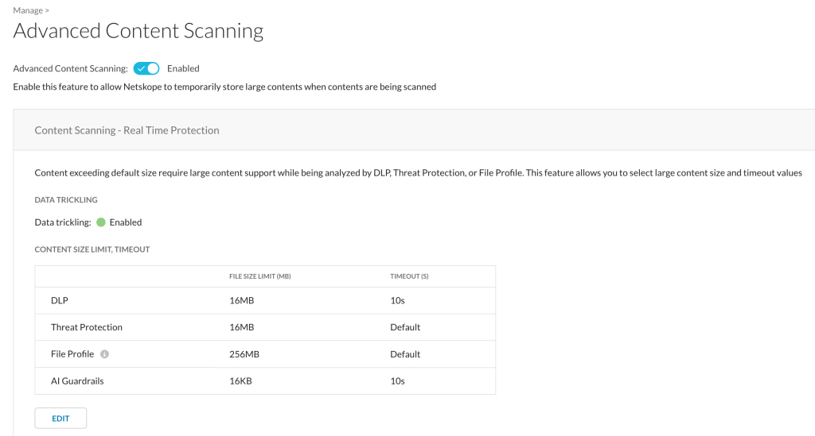Click the Advanced Content Scanning page title
Viewport: 815px width, 436px height.
pos(138,31)
